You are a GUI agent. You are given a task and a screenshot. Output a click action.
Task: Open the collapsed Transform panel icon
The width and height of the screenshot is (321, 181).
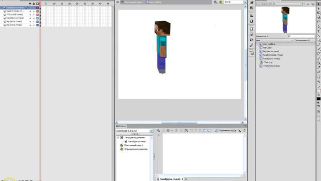tap(251, 29)
